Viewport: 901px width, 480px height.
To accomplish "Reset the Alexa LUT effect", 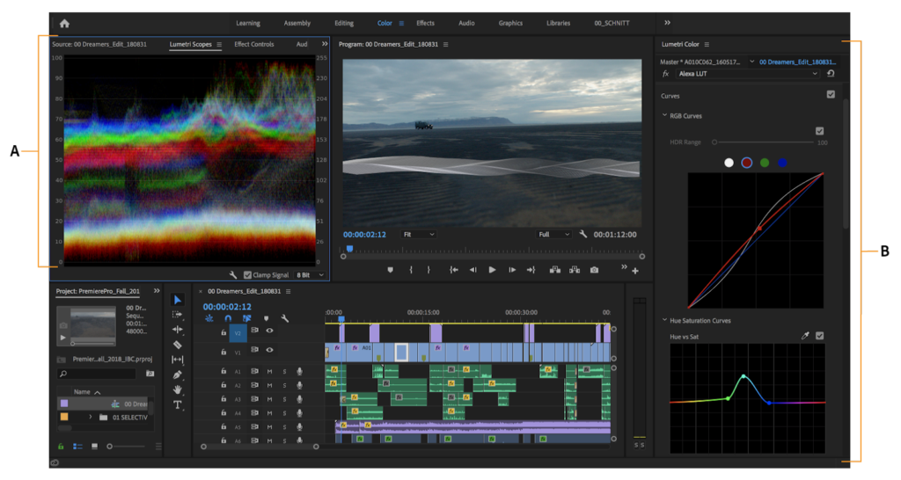I will (831, 74).
